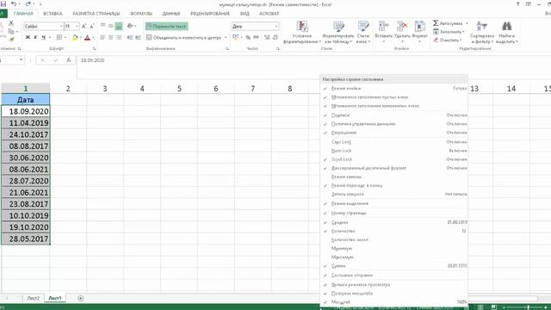Click the Cut scissors icon

point(11,23)
